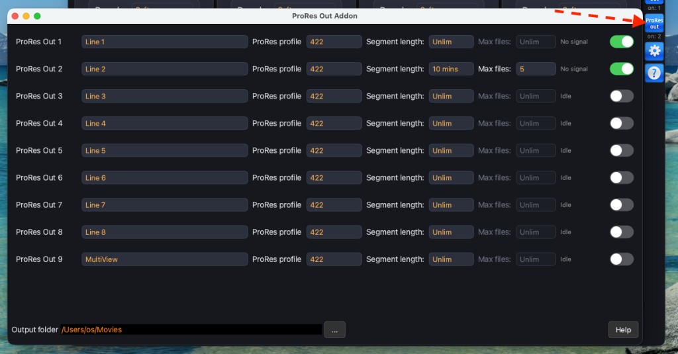The height and width of the screenshot is (354, 678).
Task: Open the Line 4 source dropdown
Action: pos(165,123)
